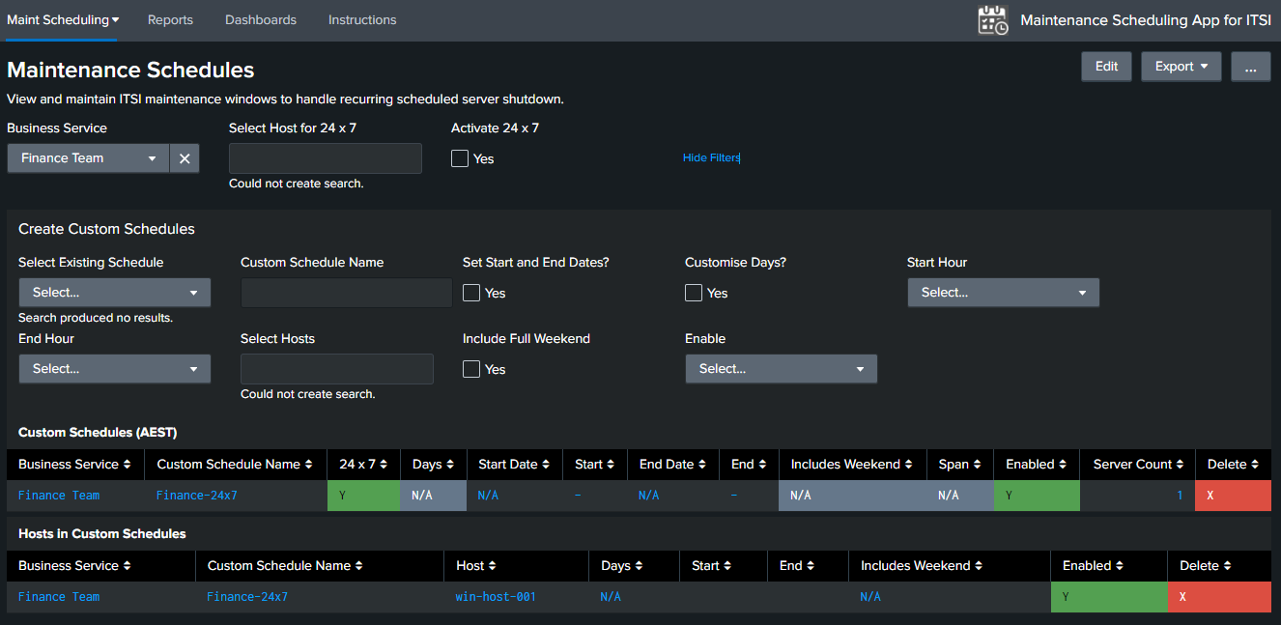Open the End Hour dropdown

115,369
